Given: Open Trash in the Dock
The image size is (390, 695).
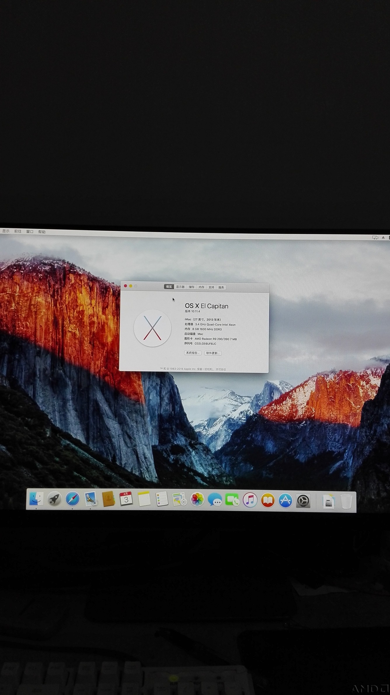Looking at the screenshot, I should (346, 501).
